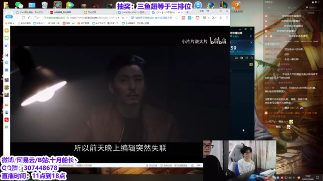Screen dimensions: 323x181
Task: Bookmark page with star in address bar
Action: tap(123, 18)
